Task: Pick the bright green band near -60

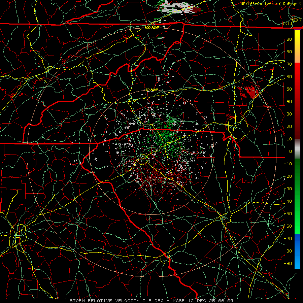Action: tap(297, 227)
